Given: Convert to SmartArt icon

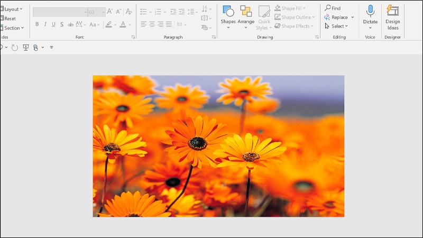Looking at the screenshot, I should coord(206,28).
